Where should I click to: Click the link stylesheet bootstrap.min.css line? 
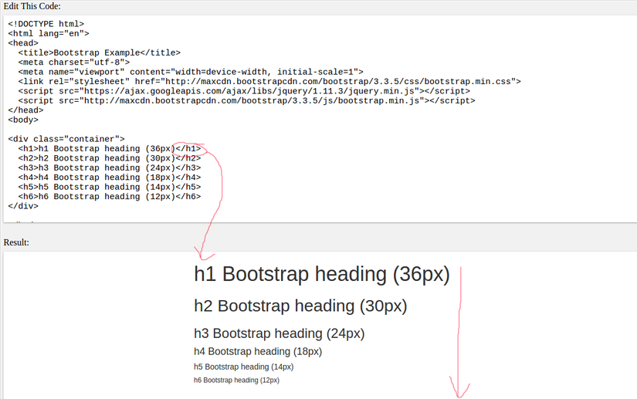tap(269, 82)
